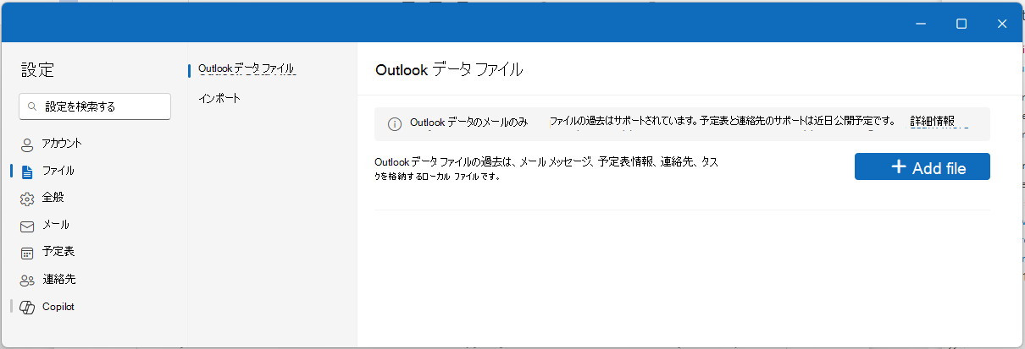Maximize the settings window
1025x349 pixels.
point(961,24)
